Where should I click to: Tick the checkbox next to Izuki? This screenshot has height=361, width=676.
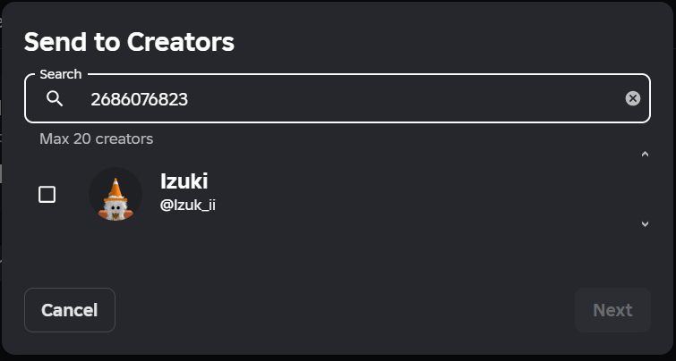coord(47,195)
